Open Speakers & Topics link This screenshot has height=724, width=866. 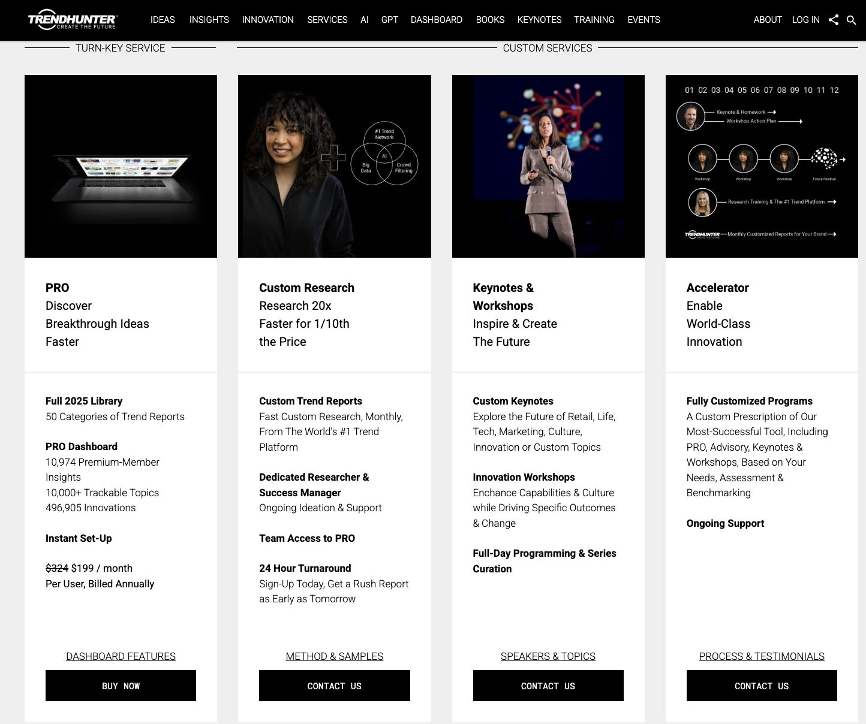(x=548, y=656)
